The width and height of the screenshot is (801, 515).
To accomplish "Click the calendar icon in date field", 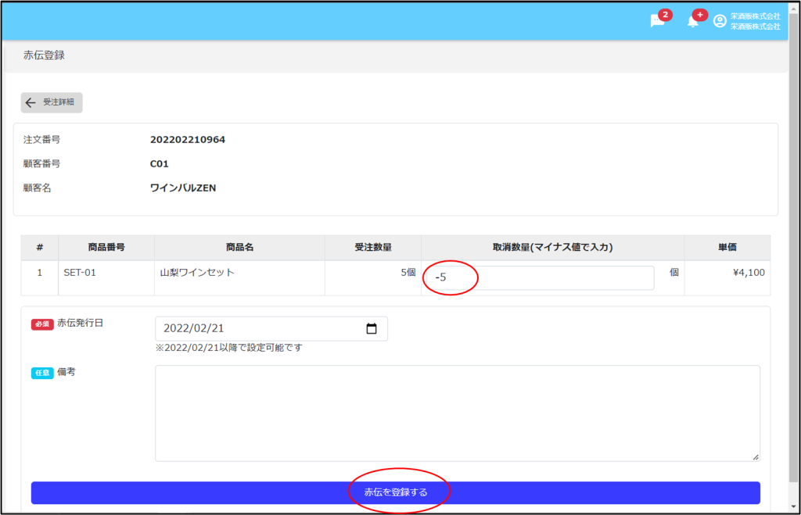I will tap(372, 329).
